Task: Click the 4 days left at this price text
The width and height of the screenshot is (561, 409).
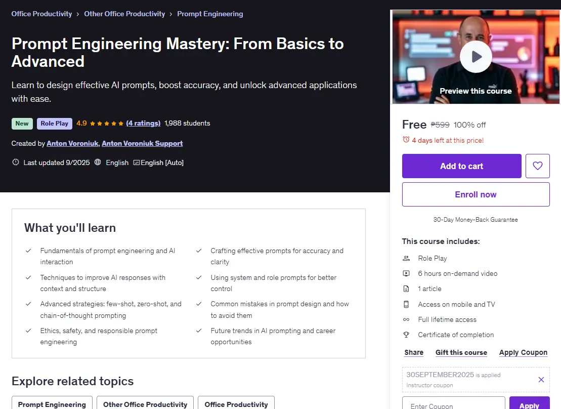Action: [x=448, y=140]
